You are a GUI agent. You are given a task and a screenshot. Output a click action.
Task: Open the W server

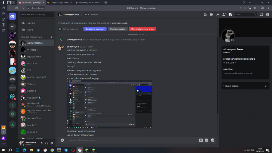pyautogui.click(x=12, y=27)
